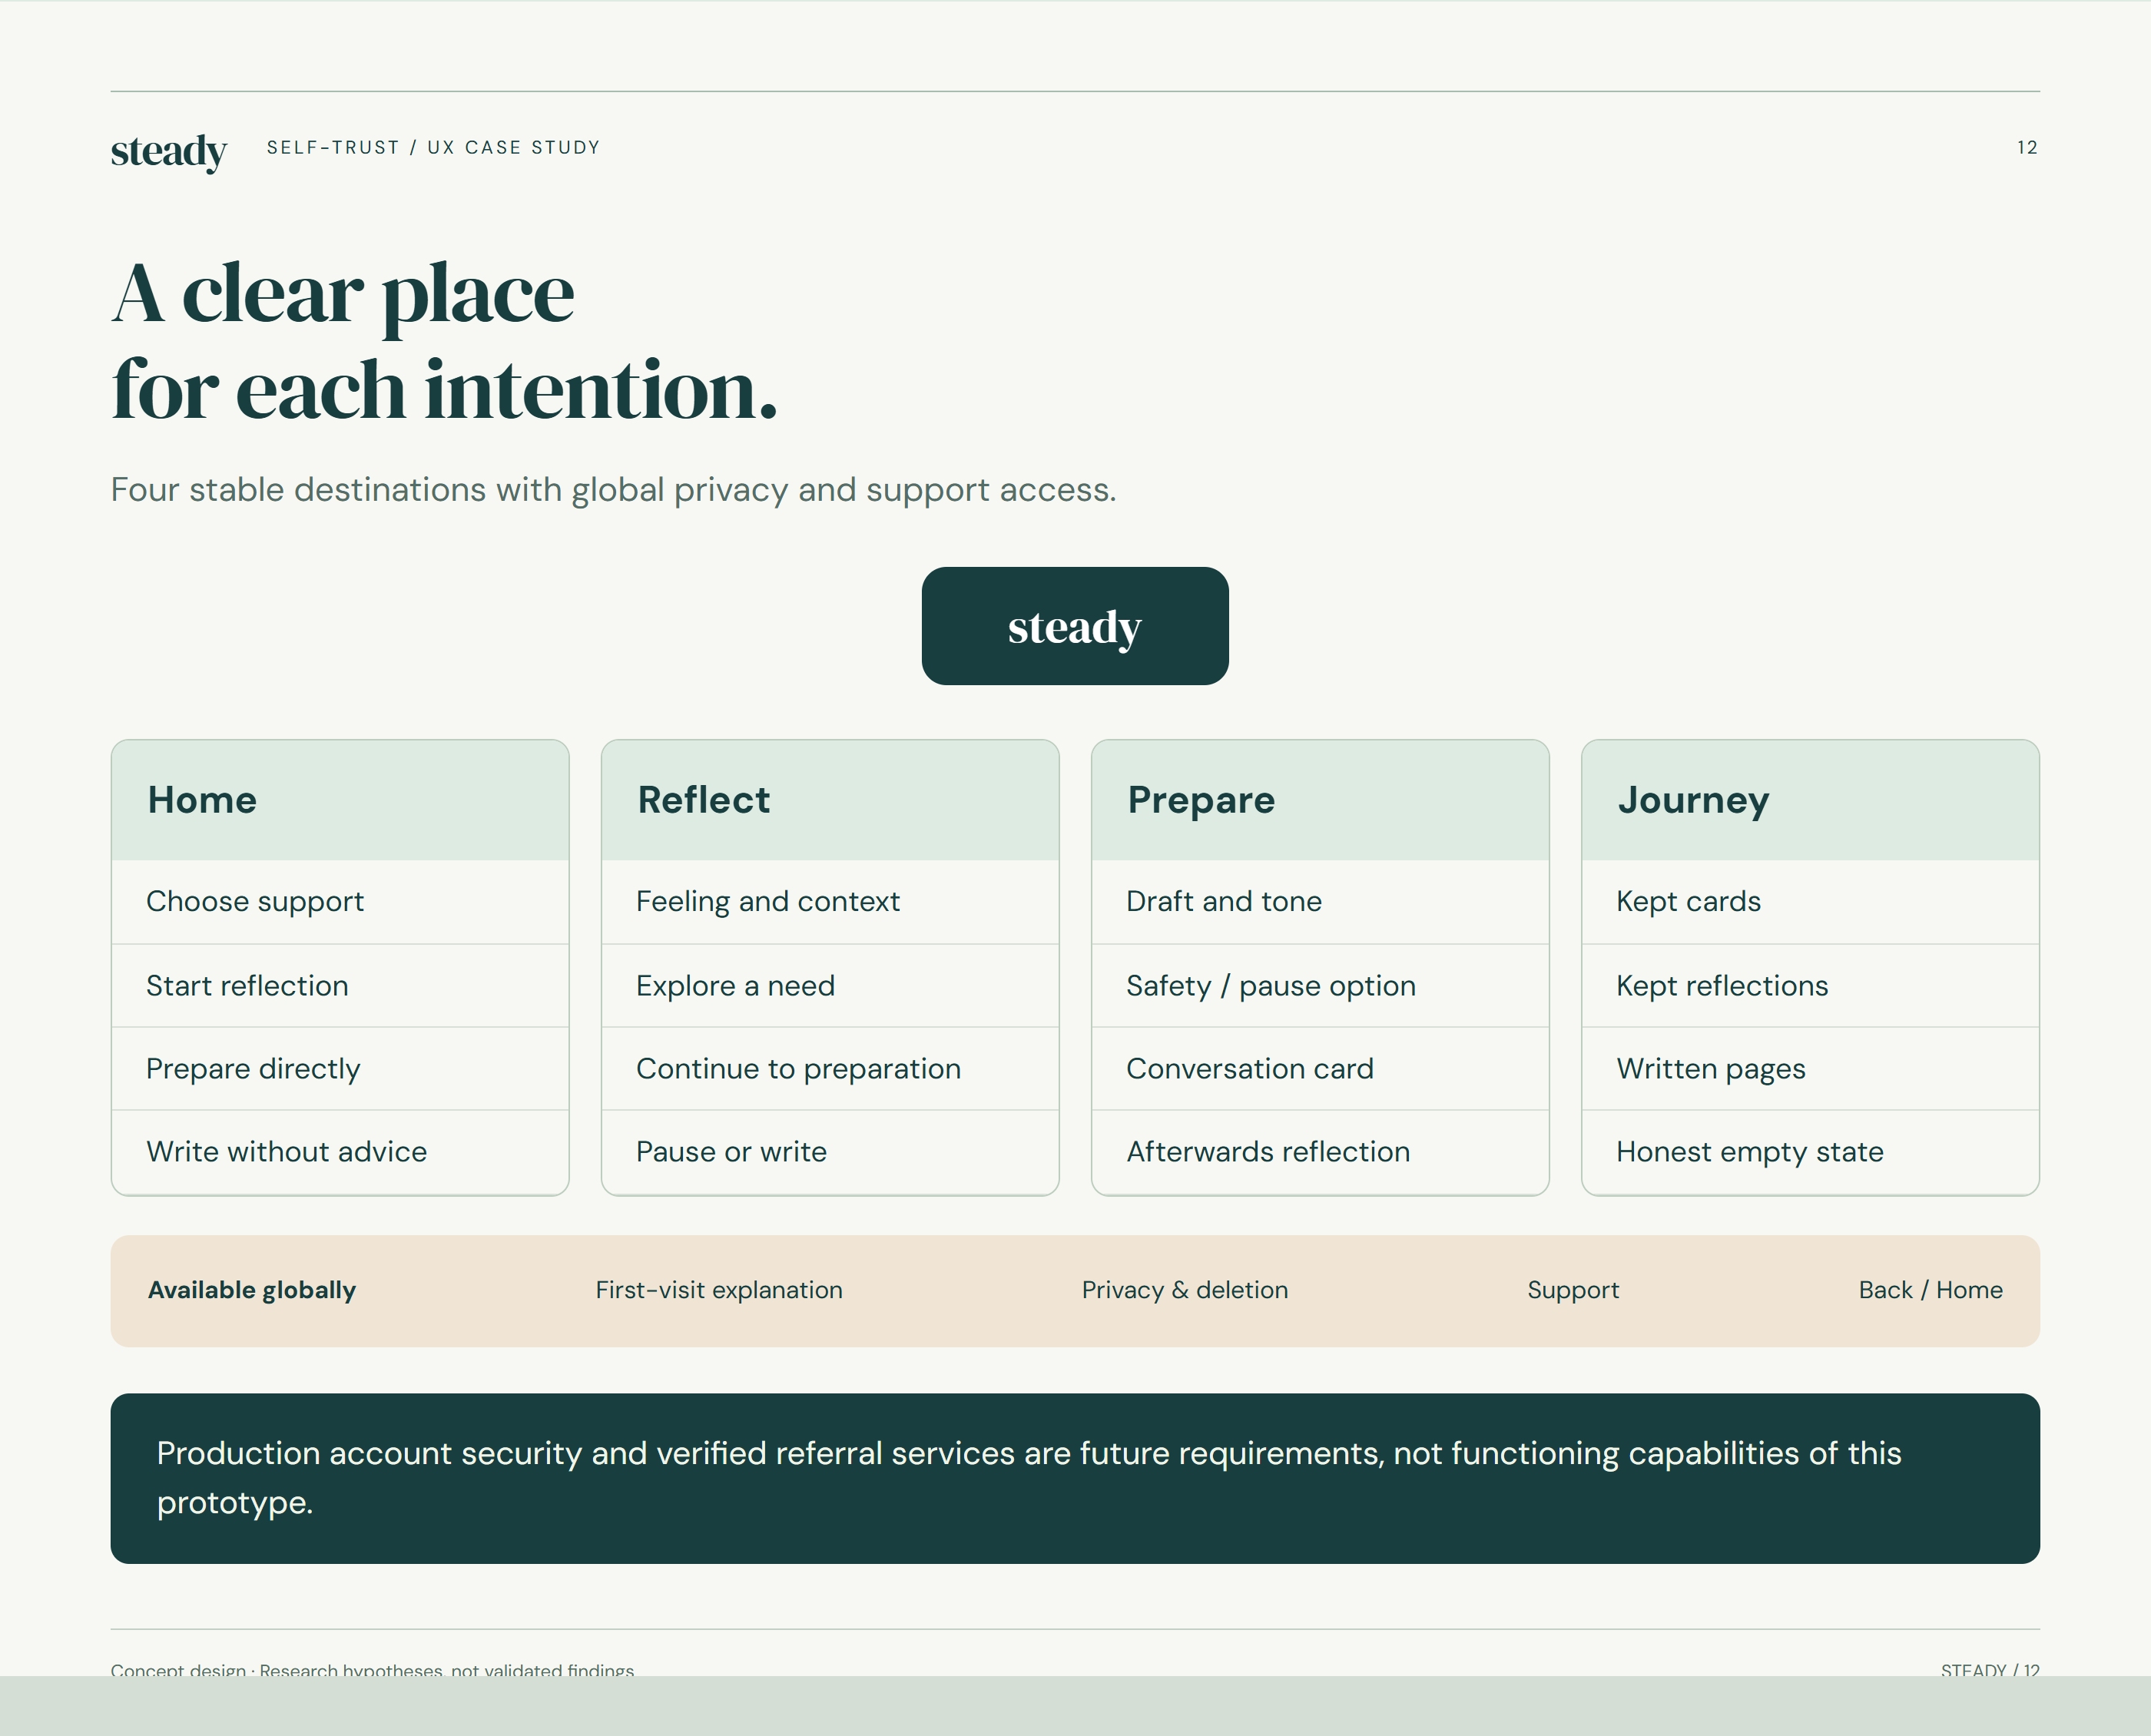Click 'Honest empty state' row
The width and height of the screenshot is (2151, 1736).
[x=1810, y=1152]
